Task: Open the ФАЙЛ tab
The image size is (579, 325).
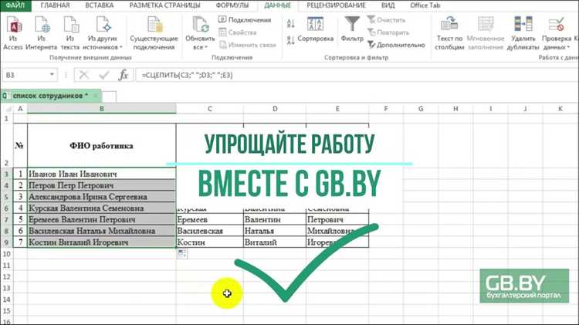Action: (x=15, y=5)
